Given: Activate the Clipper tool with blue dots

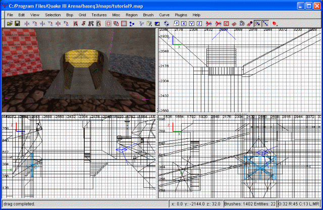Looking at the screenshot, I should 132,24.
